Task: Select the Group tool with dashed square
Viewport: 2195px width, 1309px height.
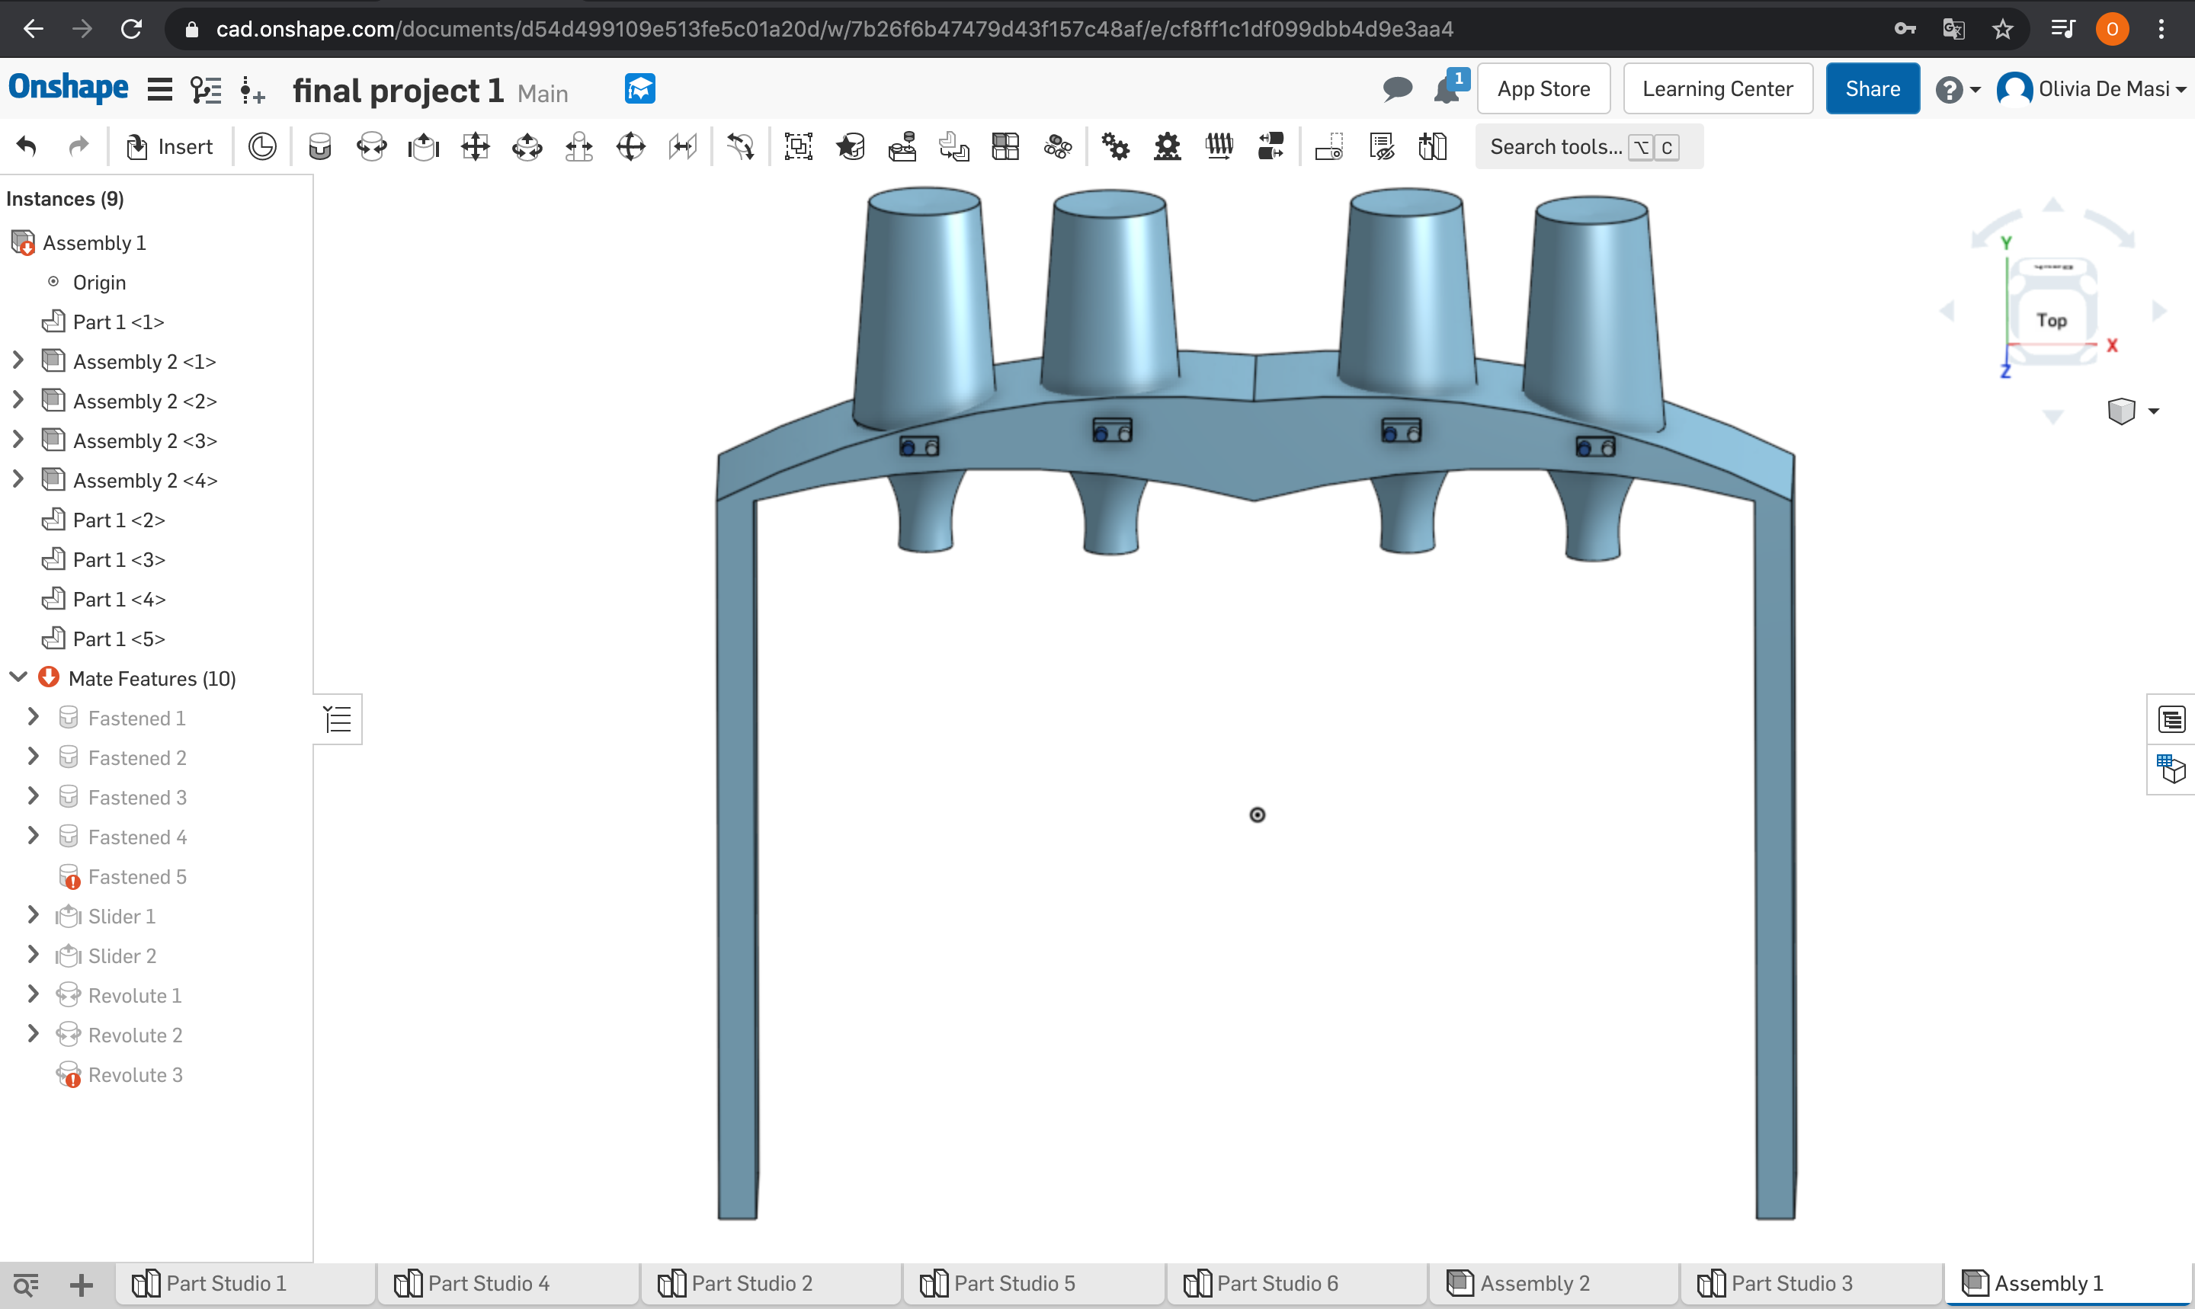Action: (x=797, y=146)
